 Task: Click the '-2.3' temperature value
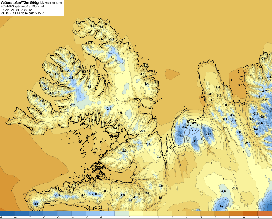point(248,143)
